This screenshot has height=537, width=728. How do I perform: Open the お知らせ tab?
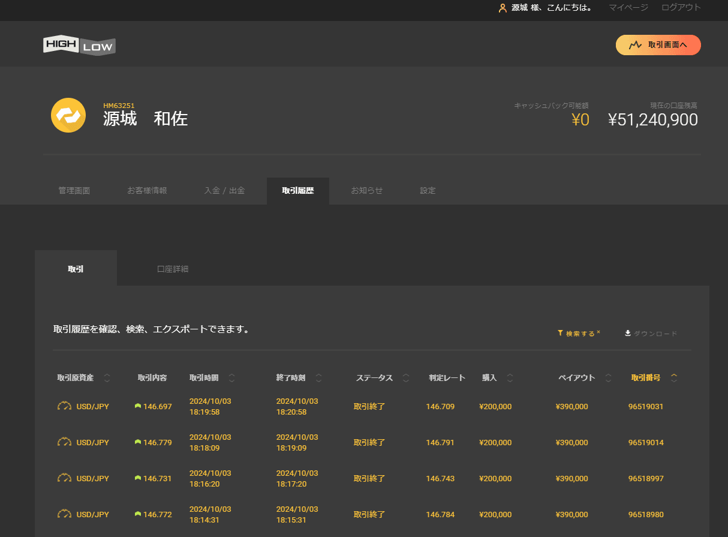366,191
